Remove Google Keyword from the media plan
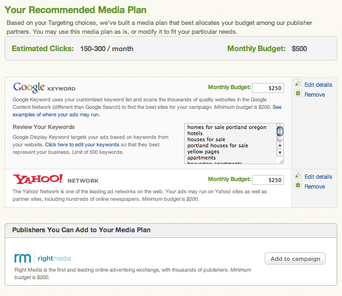The width and height of the screenshot is (342, 296). coord(314,95)
